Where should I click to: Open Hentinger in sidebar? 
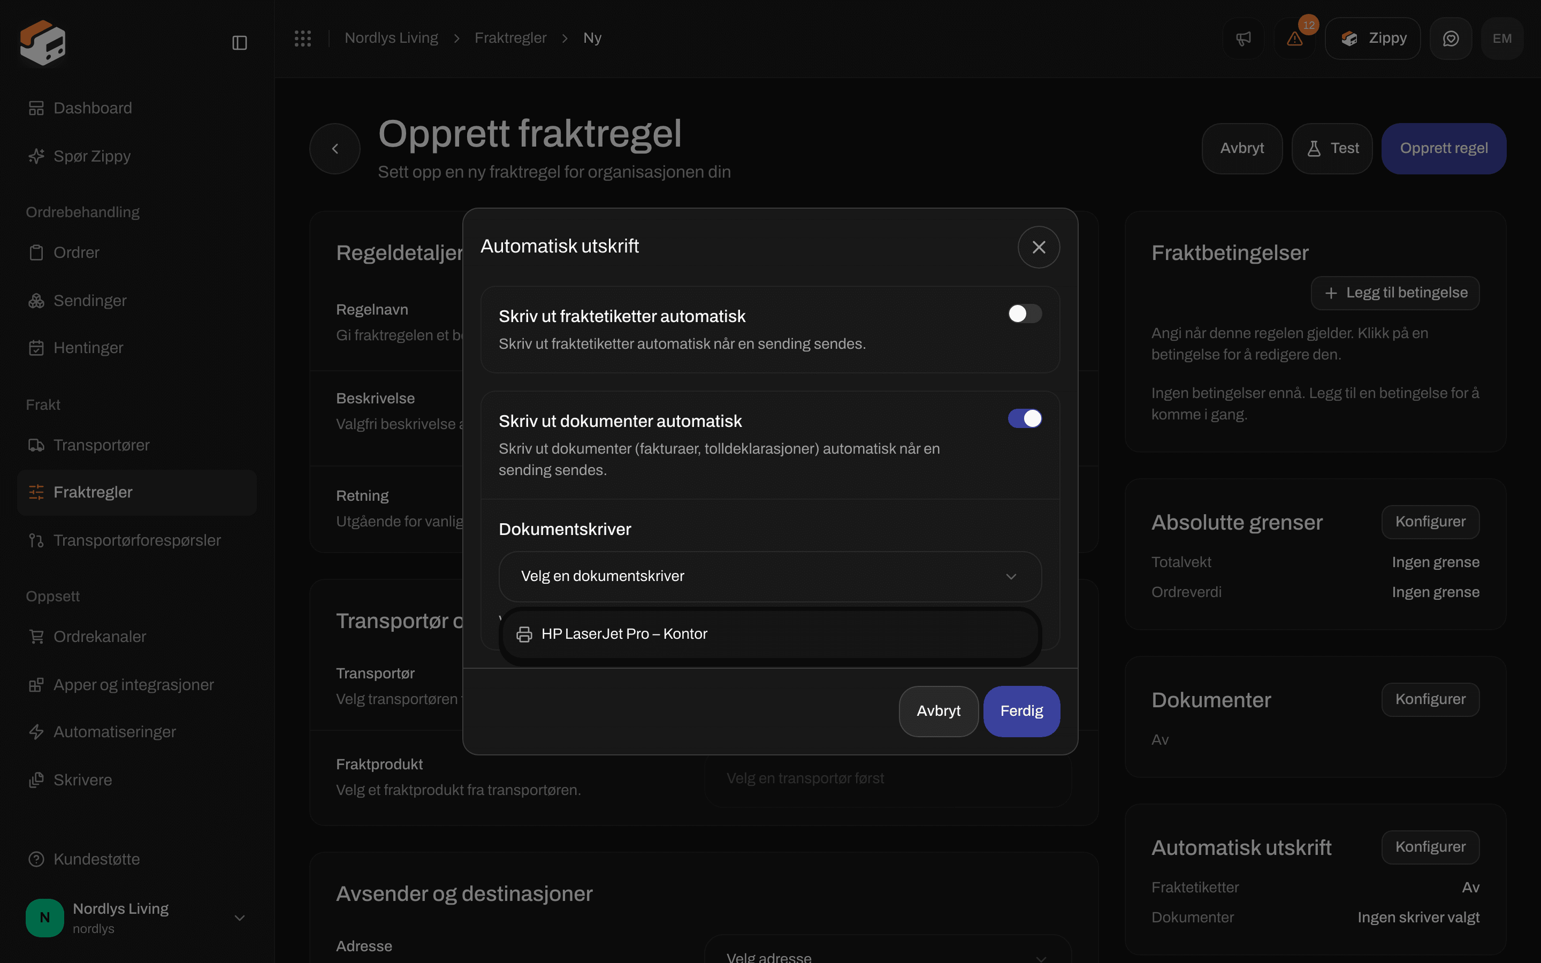click(137, 348)
